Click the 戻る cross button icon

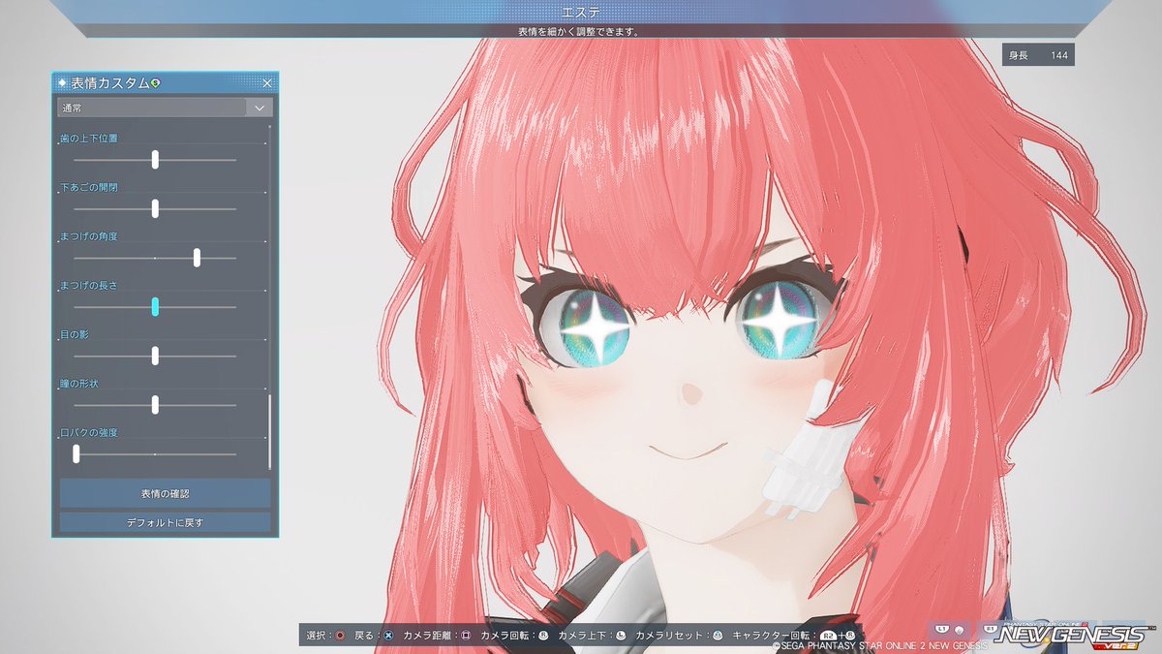coord(387,636)
